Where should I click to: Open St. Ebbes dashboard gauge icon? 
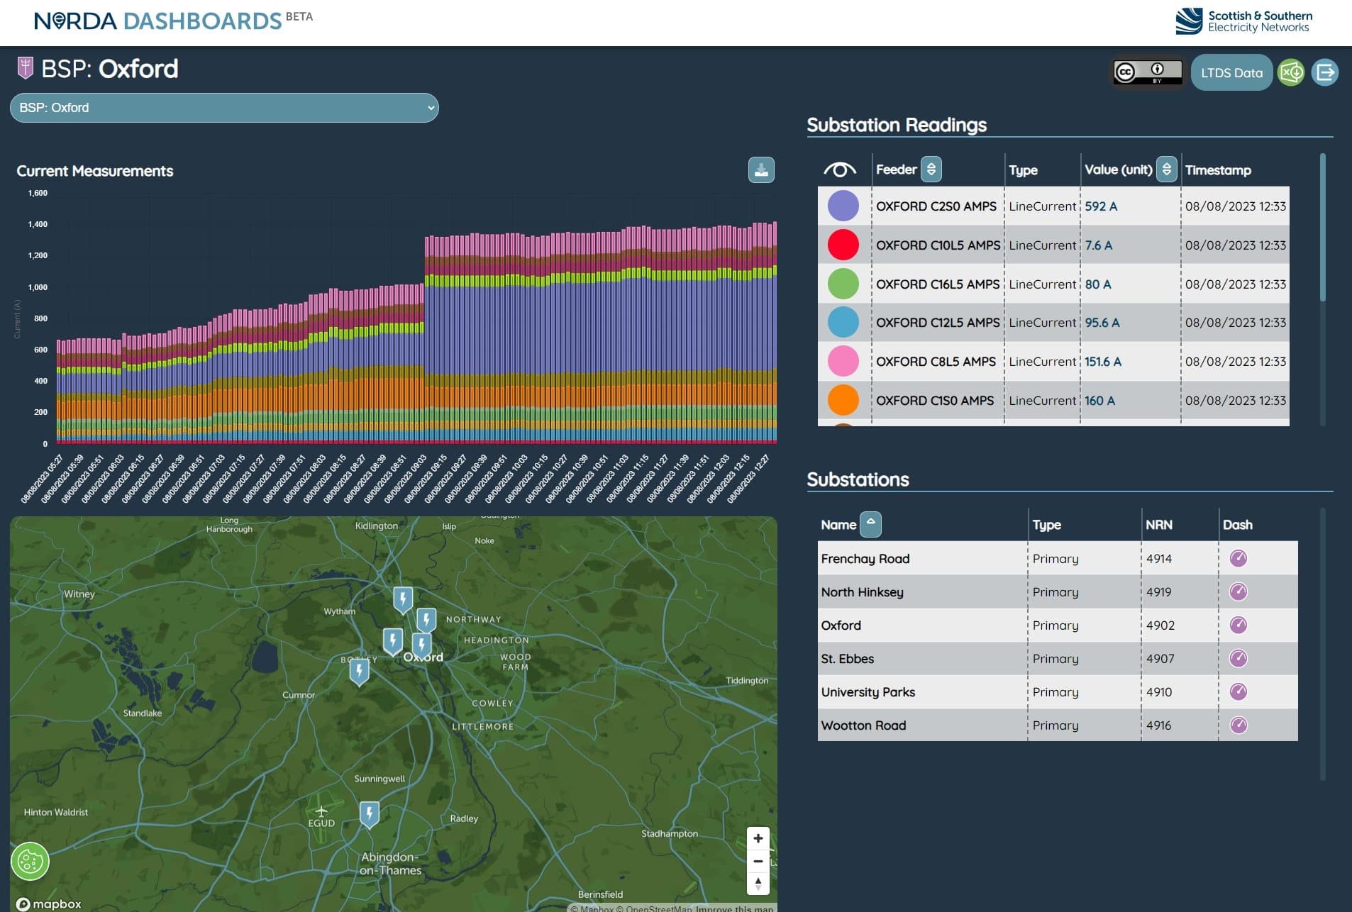point(1238,659)
